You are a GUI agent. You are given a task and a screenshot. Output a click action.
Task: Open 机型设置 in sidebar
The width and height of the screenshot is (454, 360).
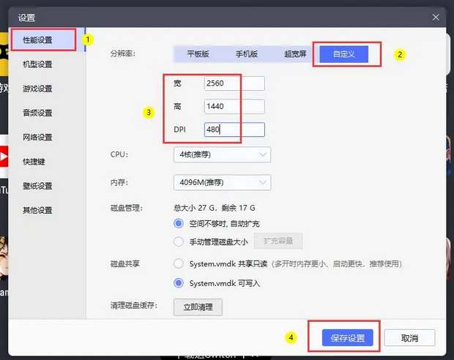pyautogui.click(x=38, y=64)
